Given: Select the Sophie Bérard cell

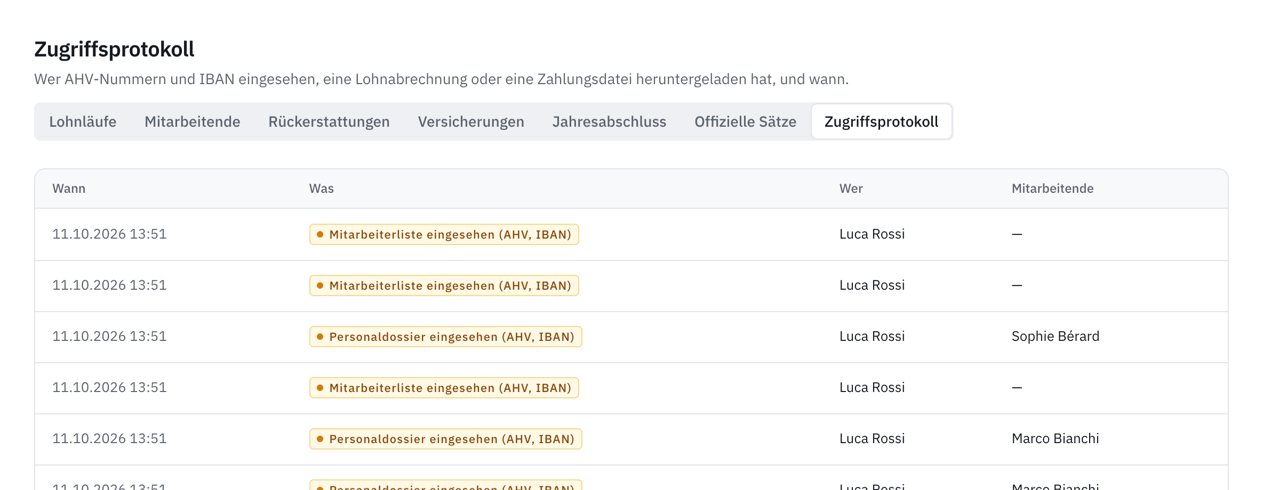Looking at the screenshot, I should click(x=1056, y=337).
